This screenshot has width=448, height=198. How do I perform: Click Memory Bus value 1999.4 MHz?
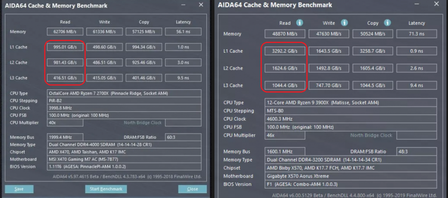tap(65, 137)
